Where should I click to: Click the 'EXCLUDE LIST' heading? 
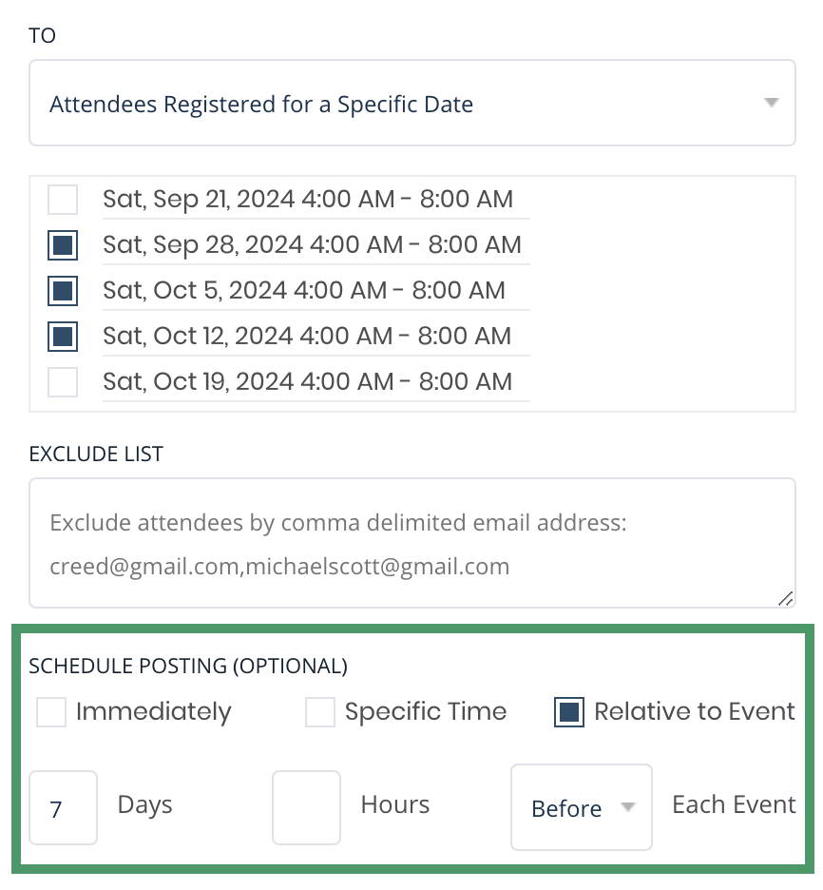[x=96, y=455]
